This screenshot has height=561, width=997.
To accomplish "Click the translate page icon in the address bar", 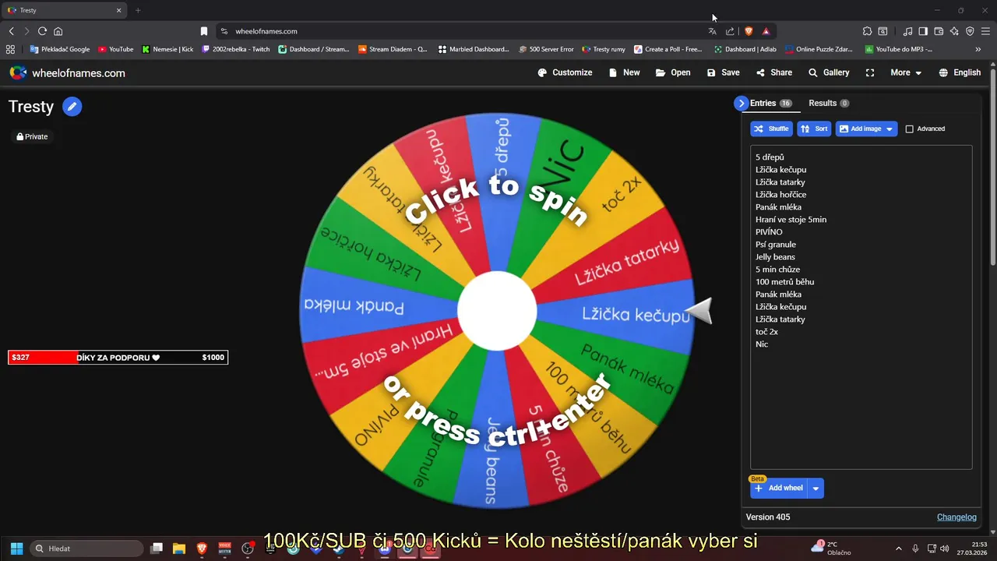I will point(712,31).
